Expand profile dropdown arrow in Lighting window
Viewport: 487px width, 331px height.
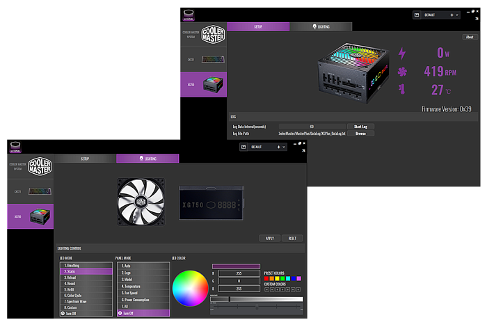pos(284,147)
